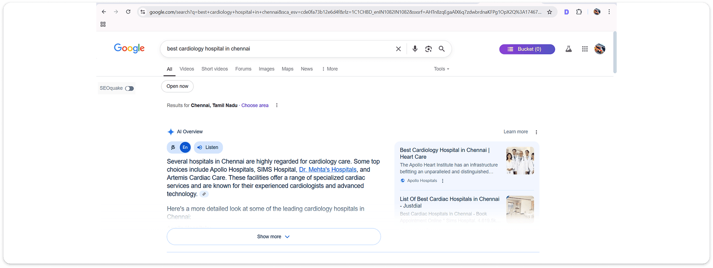
Task: Toggle the translate language icon
Action: 173,147
